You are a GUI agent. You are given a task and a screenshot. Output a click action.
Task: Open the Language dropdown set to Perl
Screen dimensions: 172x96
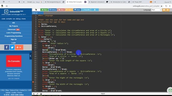pyautogui.click(x=156, y=10)
